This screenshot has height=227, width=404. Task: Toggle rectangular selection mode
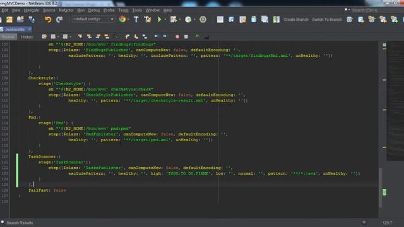[x=116, y=37]
